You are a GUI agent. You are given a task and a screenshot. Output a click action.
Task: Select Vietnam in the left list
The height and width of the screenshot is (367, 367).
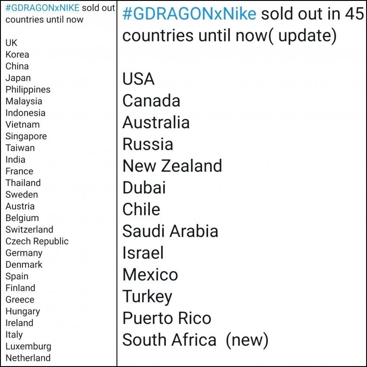[x=22, y=125]
